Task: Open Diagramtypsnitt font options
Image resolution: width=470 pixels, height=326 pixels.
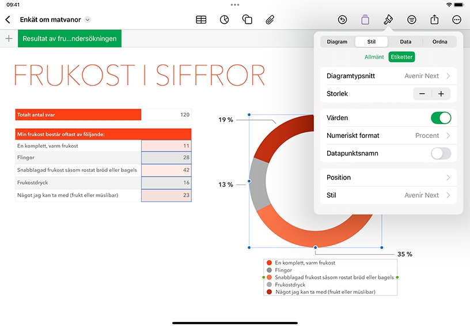Action: coord(388,76)
